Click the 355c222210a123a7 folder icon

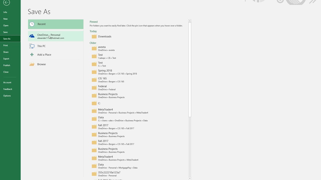(94, 174)
